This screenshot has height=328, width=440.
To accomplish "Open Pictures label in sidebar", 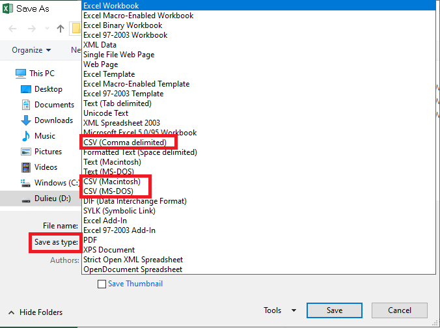I will coord(48,152).
